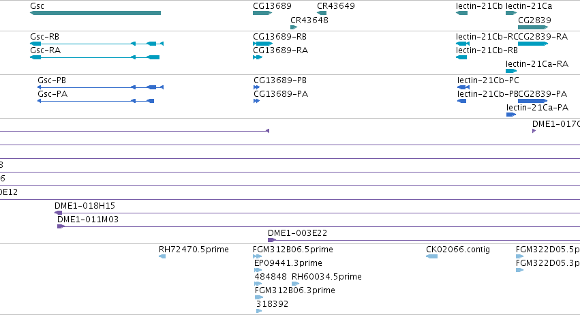Screen dimensions: 580x315
Task: Click the RH60034.5prime EST label
Action: click(x=326, y=277)
